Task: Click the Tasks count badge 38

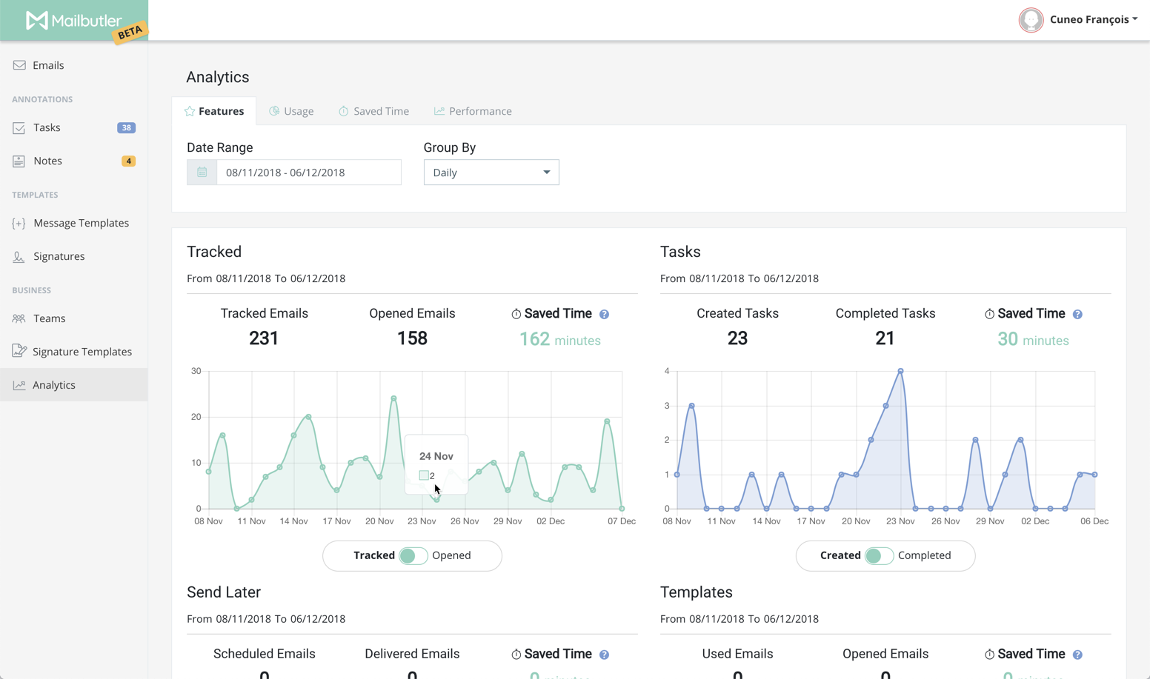Action: pyautogui.click(x=127, y=128)
